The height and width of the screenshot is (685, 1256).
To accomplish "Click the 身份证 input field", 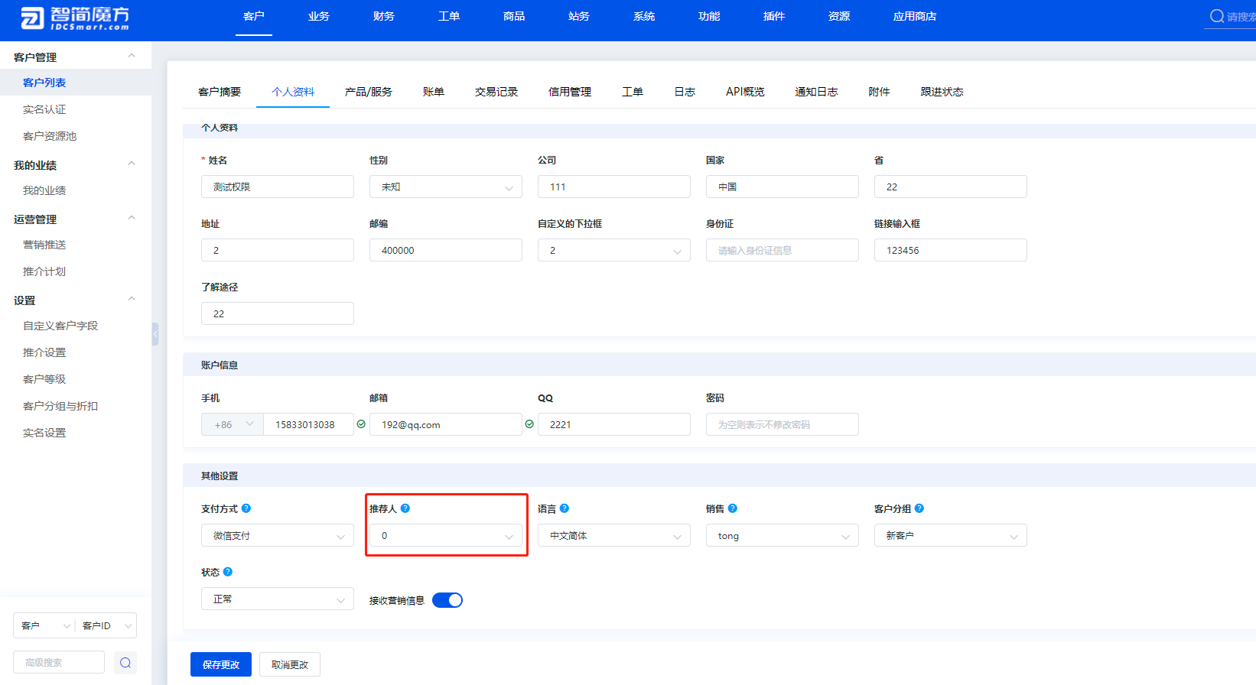I will pos(783,250).
